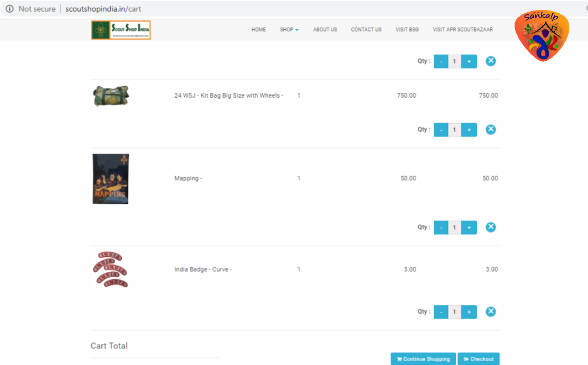Remove the Mapping item from cart
588x365 pixels.
pos(491,227)
